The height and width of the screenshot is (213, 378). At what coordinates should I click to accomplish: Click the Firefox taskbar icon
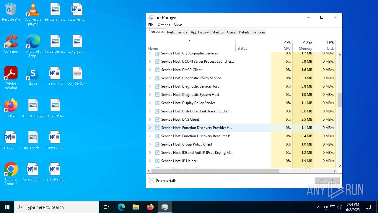(x=150, y=207)
